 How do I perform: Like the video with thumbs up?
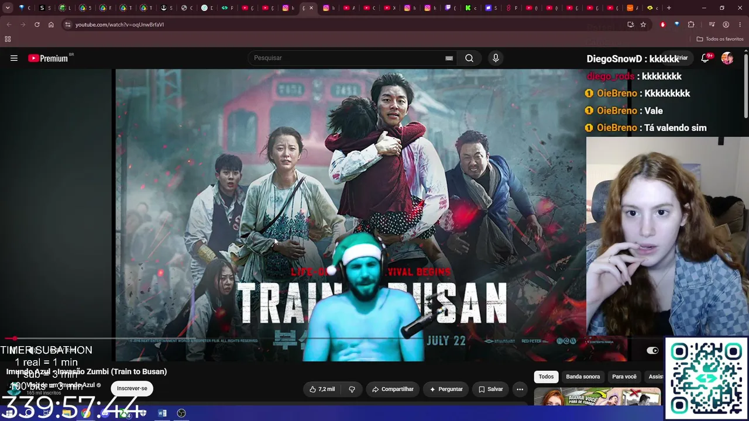322,389
